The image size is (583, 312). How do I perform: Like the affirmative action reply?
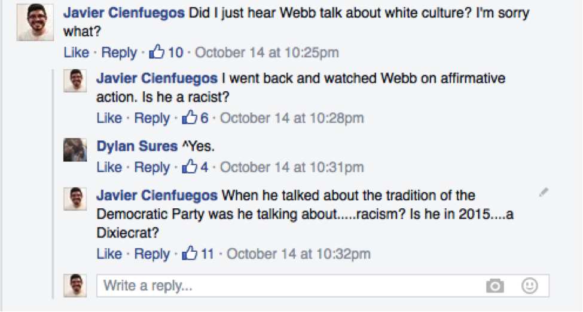109,118
